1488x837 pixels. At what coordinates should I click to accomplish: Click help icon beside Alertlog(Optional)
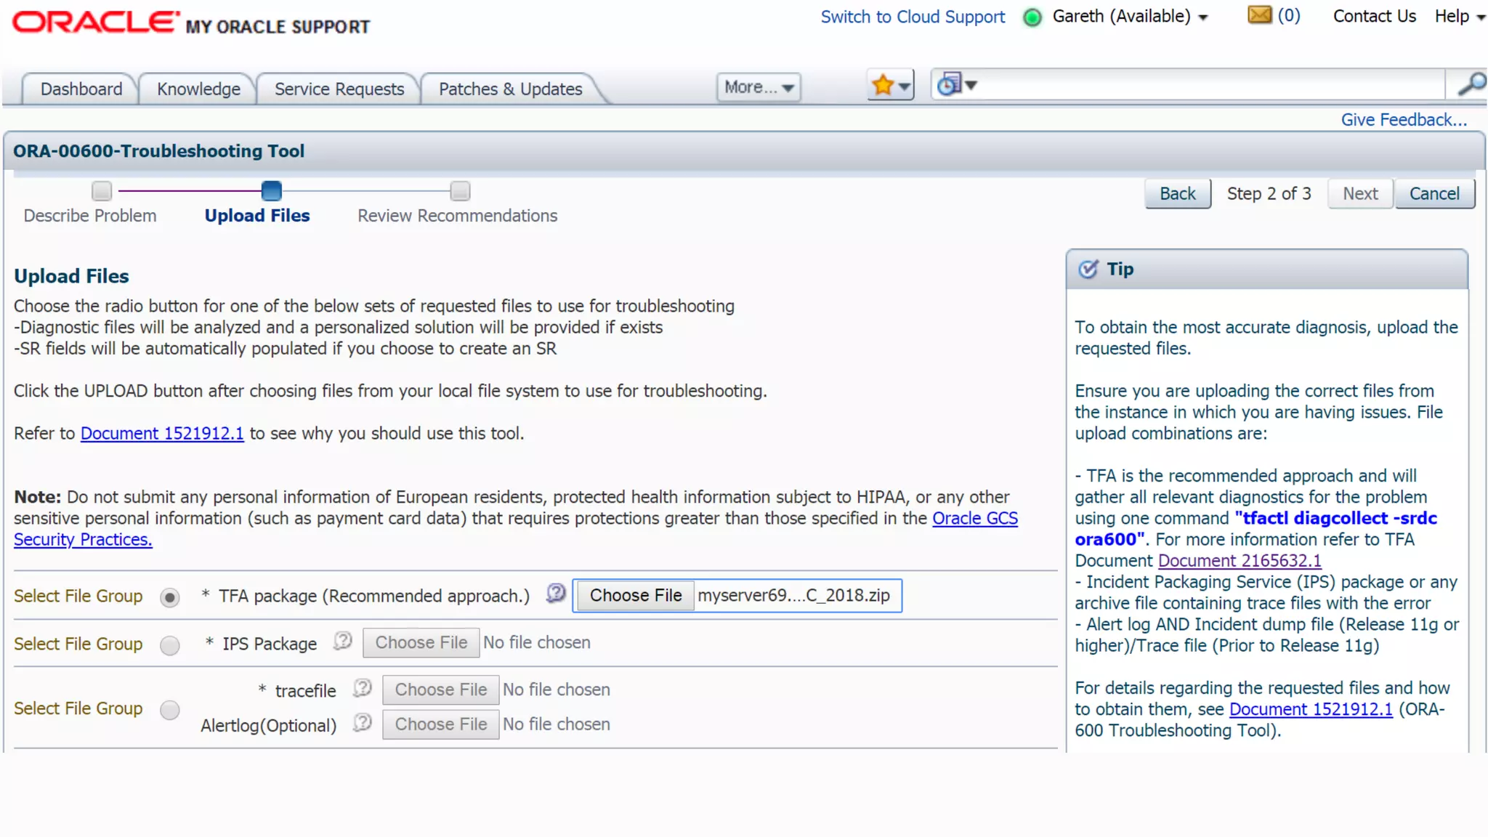pyautogui.click(x=363, y=723)
